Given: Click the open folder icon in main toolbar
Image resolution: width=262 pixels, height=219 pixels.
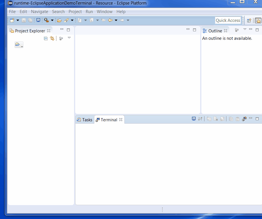Looking at the screenshot, I should [59, 20].
